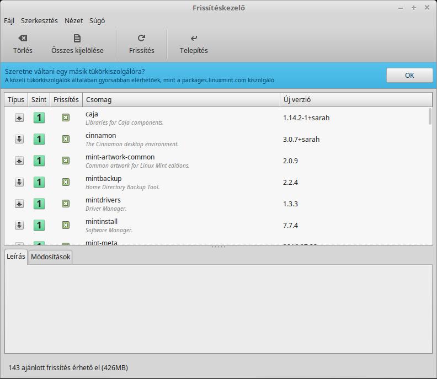Sort by the Frissítés column header
Screen dimensions: 437x379
pyautogui.click(x=66, y=99)
